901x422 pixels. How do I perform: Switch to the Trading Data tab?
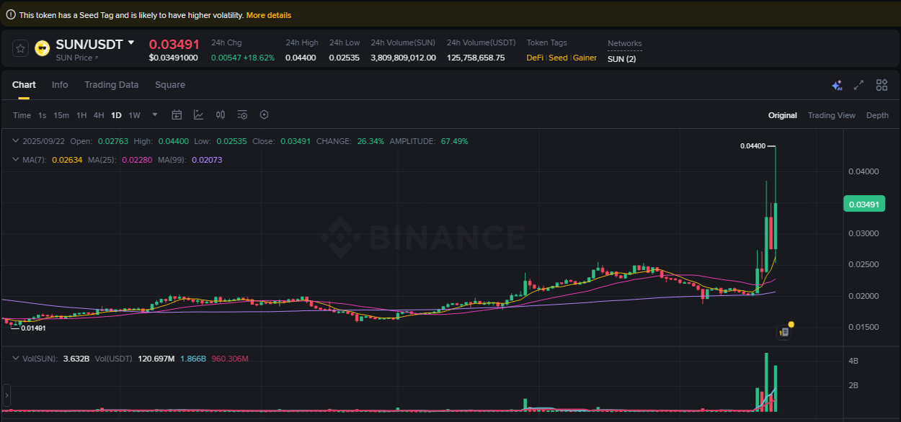tap(111, 85)
